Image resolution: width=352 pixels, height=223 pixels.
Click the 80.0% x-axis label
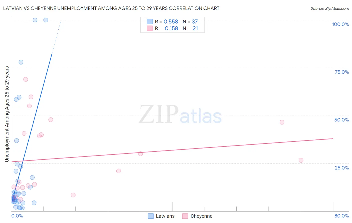pos(341,216)
